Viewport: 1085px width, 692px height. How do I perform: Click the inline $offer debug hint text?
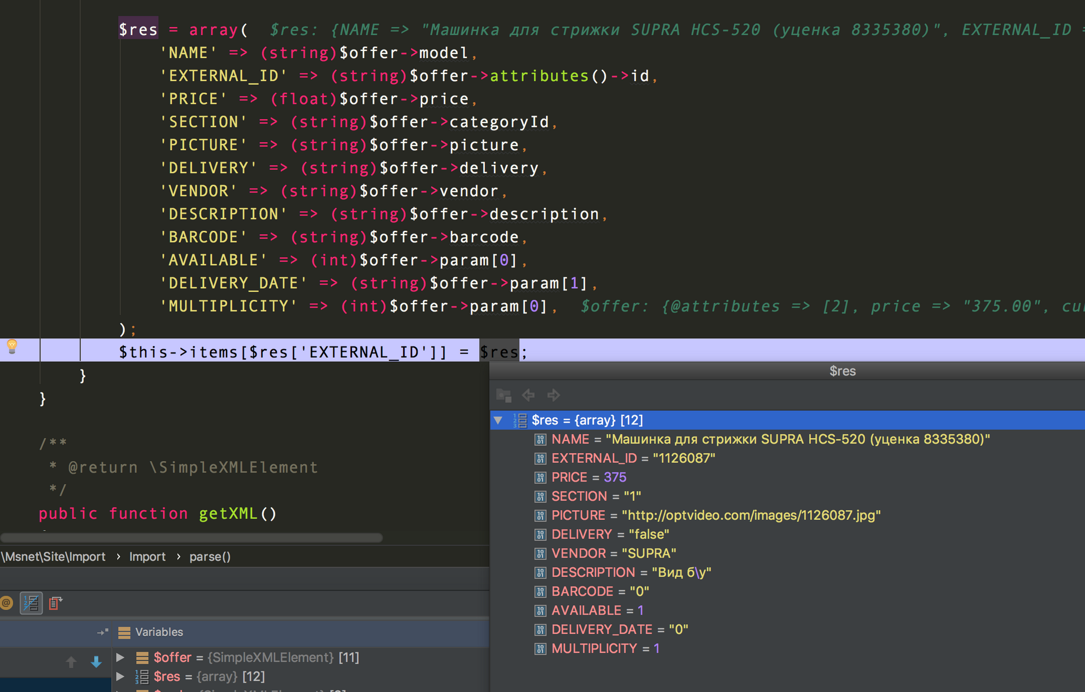832,306
